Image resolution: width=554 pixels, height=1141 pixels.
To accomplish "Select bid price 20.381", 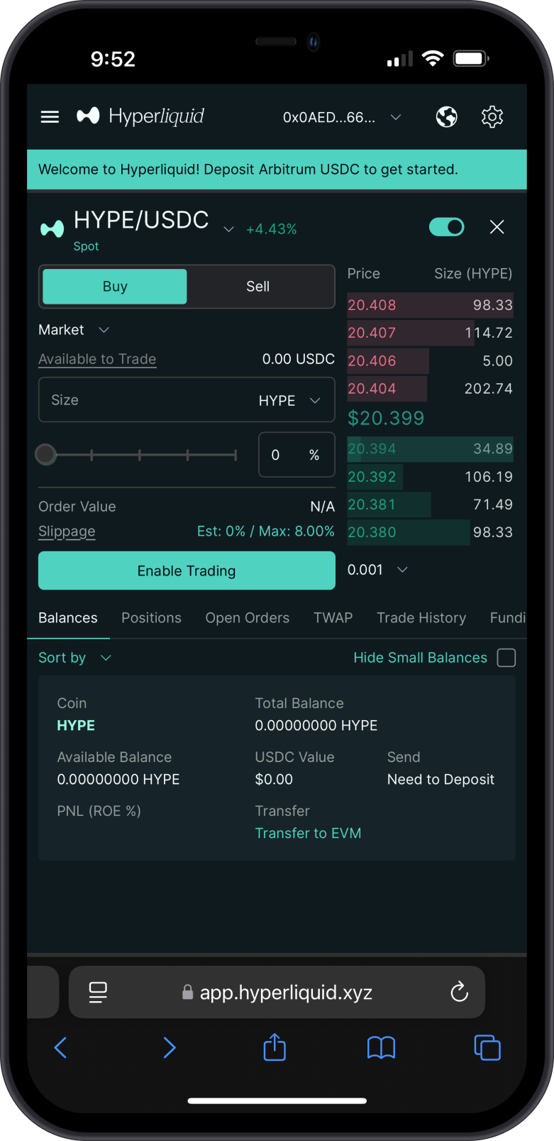I will 372,505.
